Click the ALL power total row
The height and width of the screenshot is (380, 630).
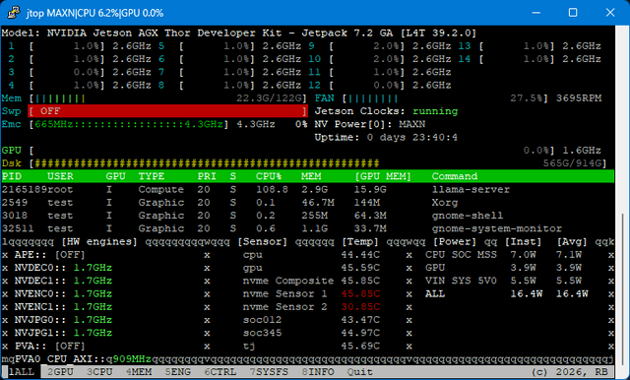pyautogui.click(x=507, y=293)
